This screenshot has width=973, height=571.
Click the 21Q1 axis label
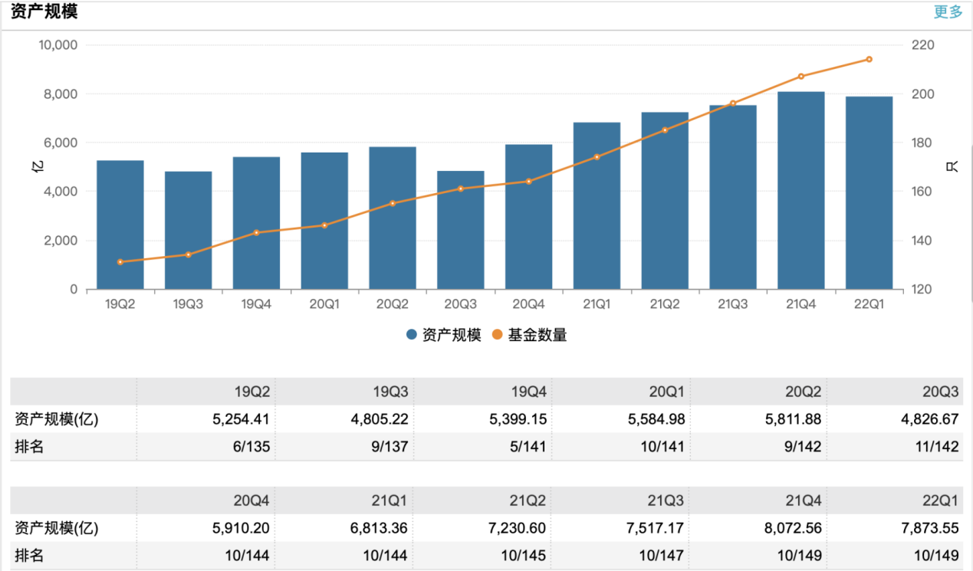pyautogui.click(x=597, y=304)
